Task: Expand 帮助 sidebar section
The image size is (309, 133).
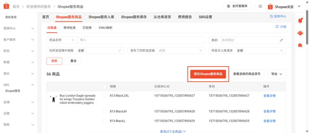Action: 19,124
